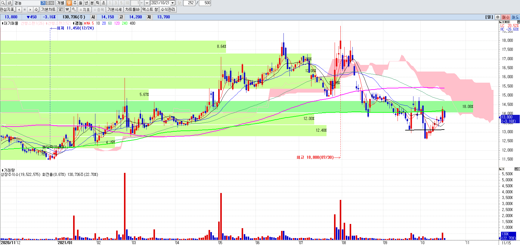The image size is (520, 245).
Task: Open the stock search magnifier icon
Action: pyautogui.click(x=3, y=3)
